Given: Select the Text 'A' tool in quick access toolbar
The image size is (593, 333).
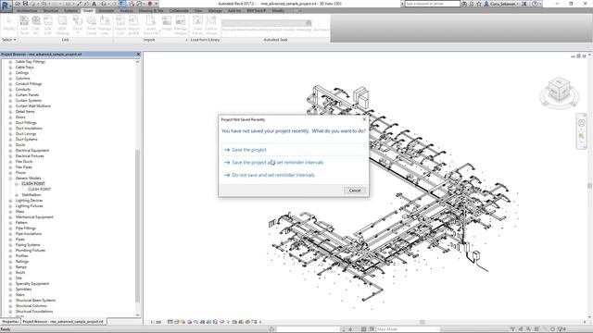Looking at the screenshot, I should pos(95,4).
